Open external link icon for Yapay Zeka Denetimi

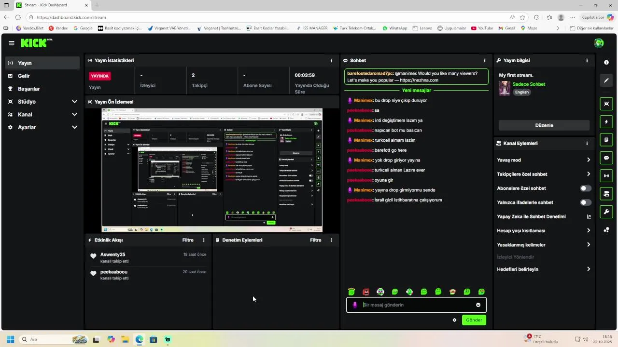coord(589,217)
